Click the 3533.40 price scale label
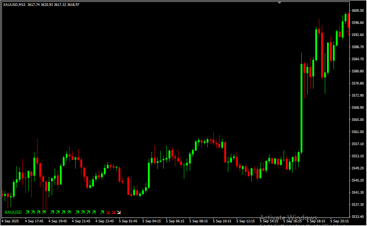 coord(357,216)
